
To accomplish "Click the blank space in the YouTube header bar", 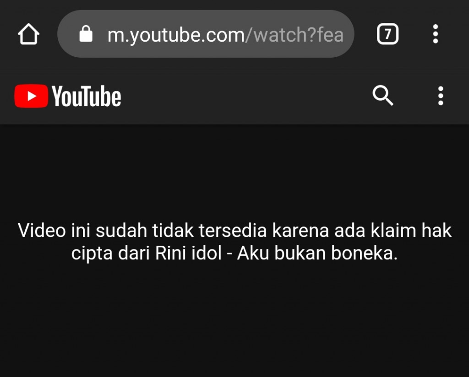I will (245, 96).
